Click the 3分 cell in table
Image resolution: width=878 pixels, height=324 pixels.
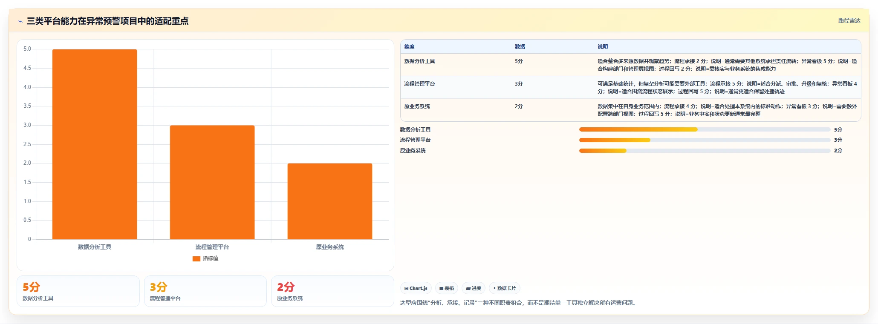(x=519, y=84)
